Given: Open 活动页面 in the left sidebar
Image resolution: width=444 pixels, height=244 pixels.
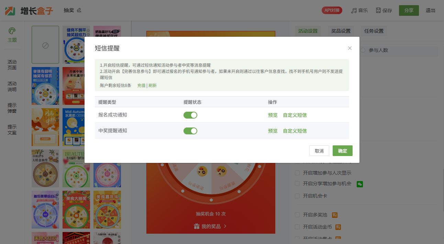Looking at the screenshot, I should (x=12, y=65).
